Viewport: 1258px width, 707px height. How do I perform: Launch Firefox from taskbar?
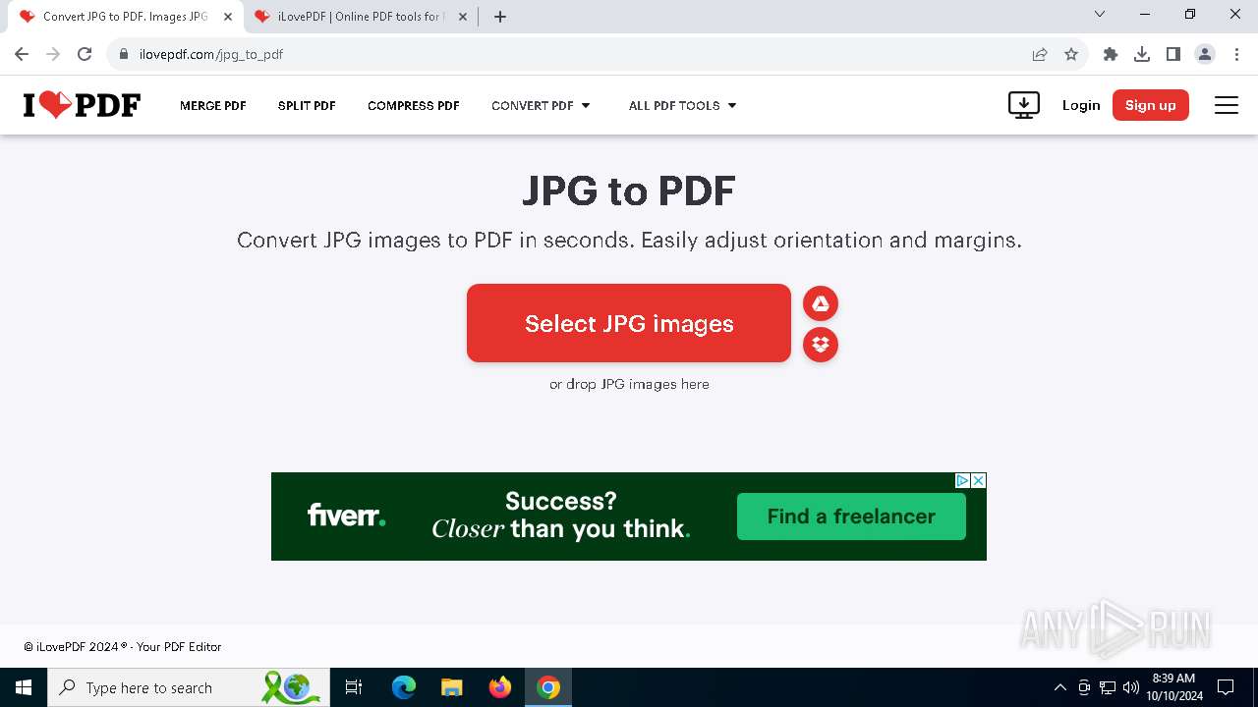(500, 687)
